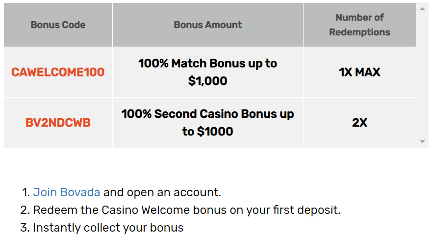Click the Bonus Amount column header
Screen dimensions: 431x237
(x=208, y=25)
